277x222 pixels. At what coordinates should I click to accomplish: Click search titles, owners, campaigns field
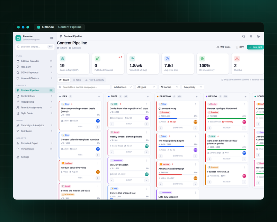(84, 87)
